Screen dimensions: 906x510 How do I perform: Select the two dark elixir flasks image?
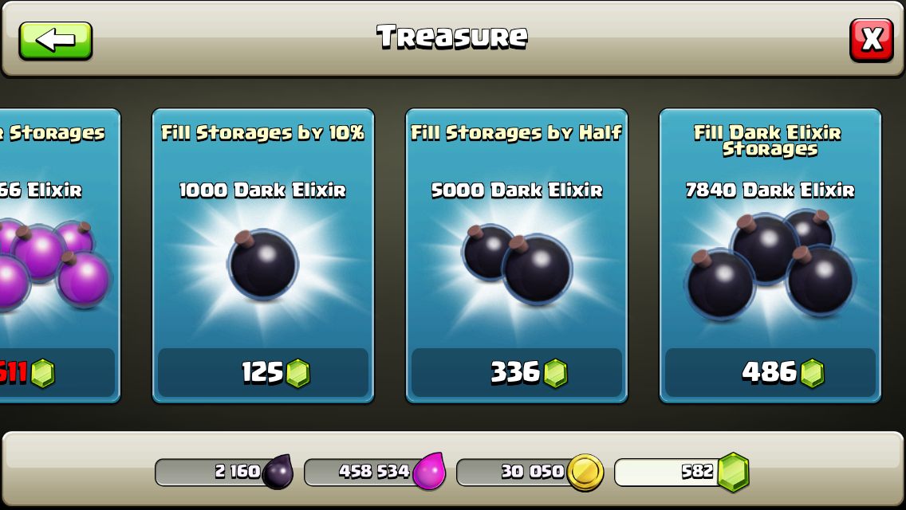point(517,264)
